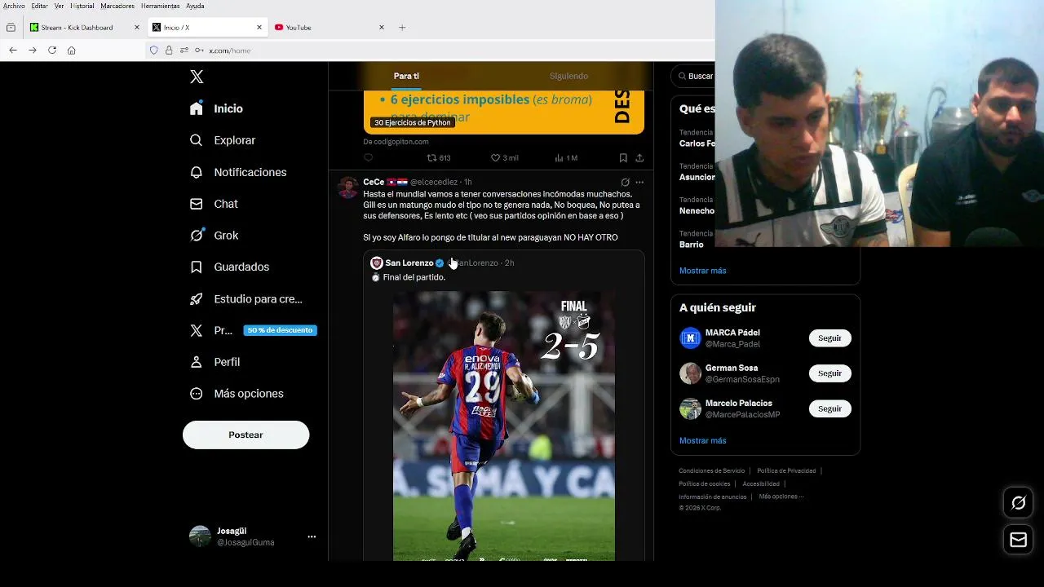Open the tracking protection shield icon
The image size is (1044, 587).
(153, 51)
